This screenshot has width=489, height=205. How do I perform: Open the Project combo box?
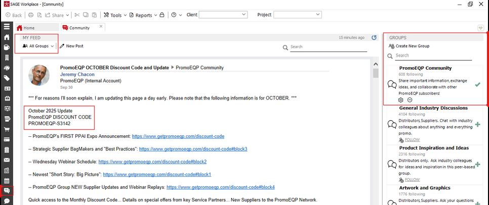pyautogui.click(x=297, y=15)
